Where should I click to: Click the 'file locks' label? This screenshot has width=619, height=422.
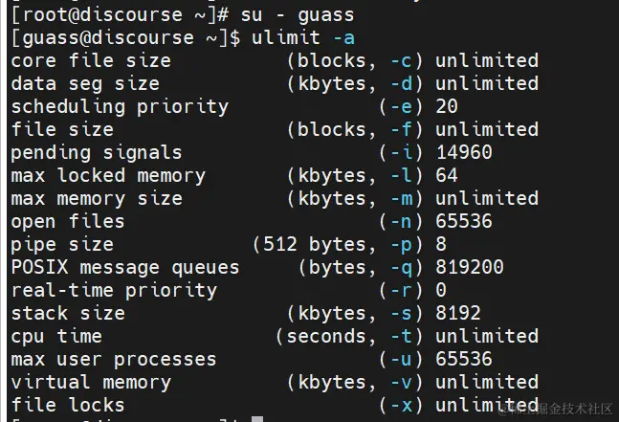pyautogui.click(x=68, y=406)
